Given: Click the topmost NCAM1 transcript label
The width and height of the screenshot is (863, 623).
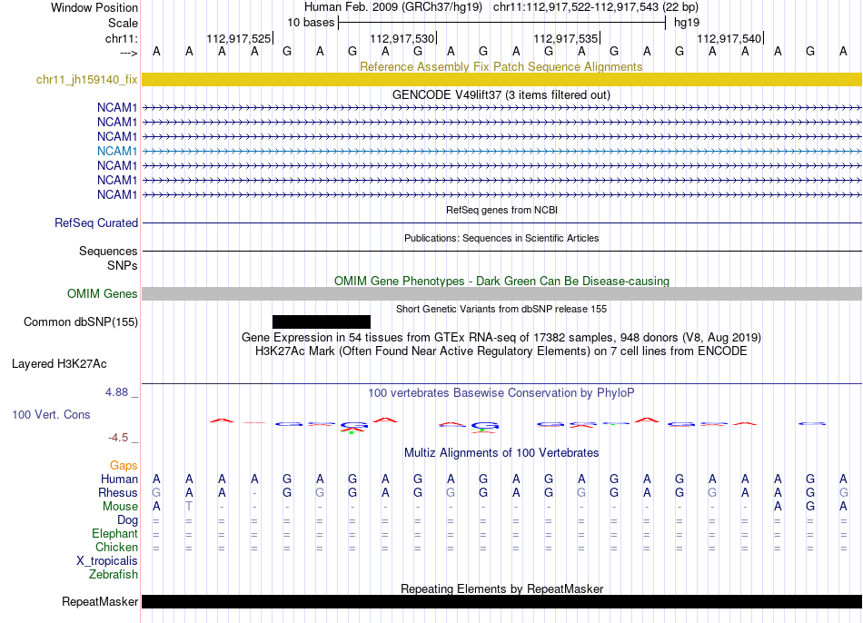Looking at the screenshot, I should (x=116, y=107).
